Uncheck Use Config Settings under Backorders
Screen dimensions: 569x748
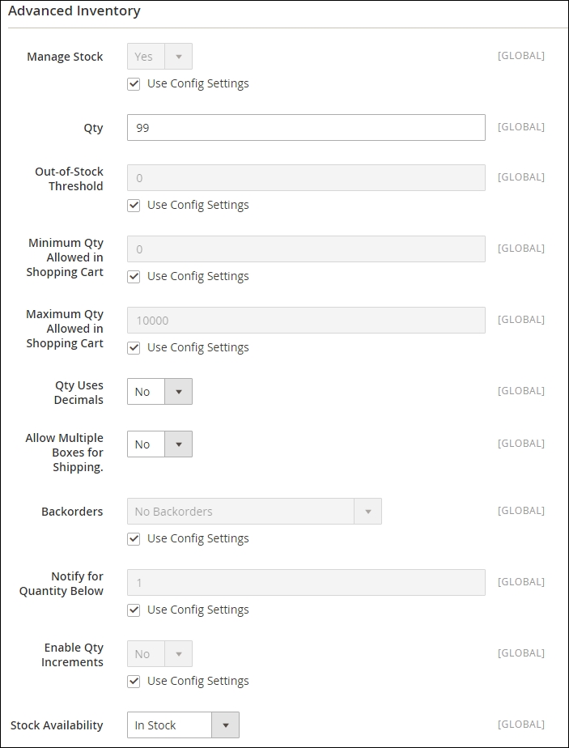[134, 539]
